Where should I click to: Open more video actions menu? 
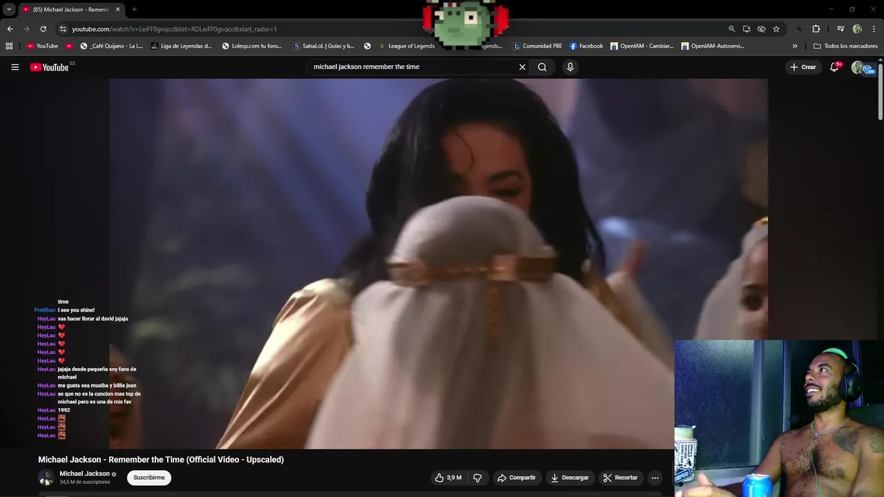655,478
